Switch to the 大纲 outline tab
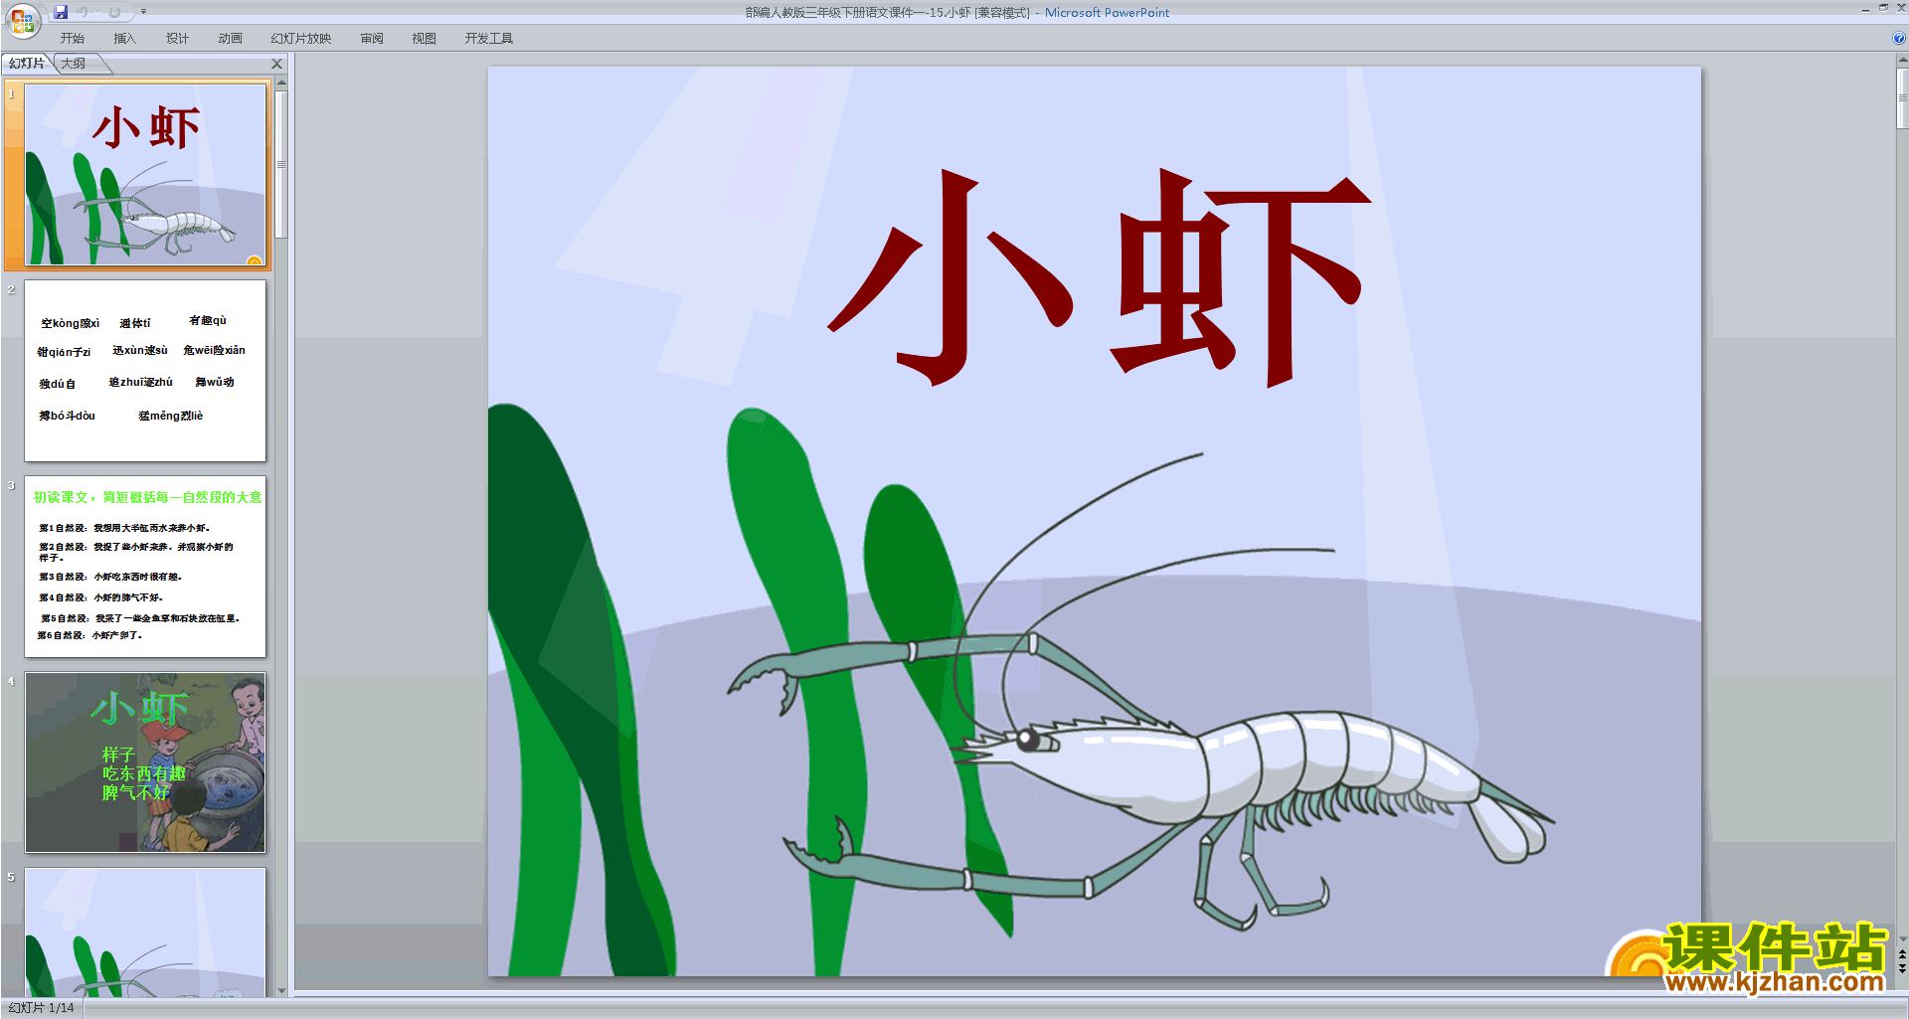Image resolution: width=1909 pixels, height=1019 pixels. pos(74,64)
